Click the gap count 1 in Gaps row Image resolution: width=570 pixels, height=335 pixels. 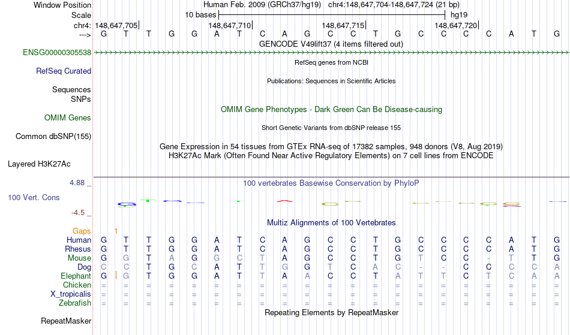pyautogui.click(x=116, y=231)
